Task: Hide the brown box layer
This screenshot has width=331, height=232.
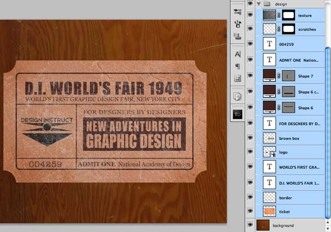Action: pos(250,138)
